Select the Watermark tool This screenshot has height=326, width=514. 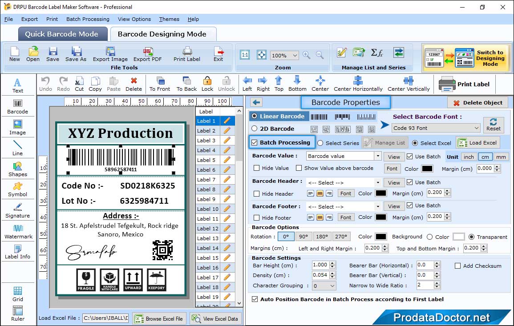pyautogui.click(x=18, y=231)
